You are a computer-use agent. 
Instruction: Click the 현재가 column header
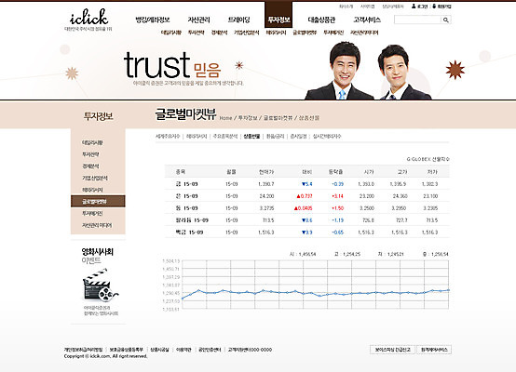[266, 172]
